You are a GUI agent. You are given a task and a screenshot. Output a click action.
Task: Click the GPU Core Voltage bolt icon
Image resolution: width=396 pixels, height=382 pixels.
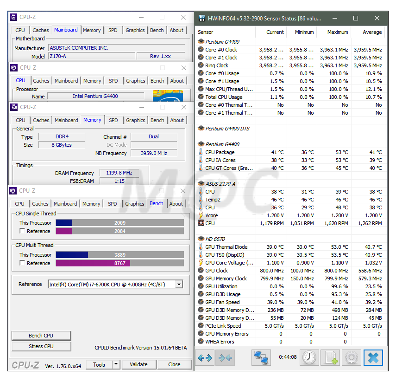(201, 263)
